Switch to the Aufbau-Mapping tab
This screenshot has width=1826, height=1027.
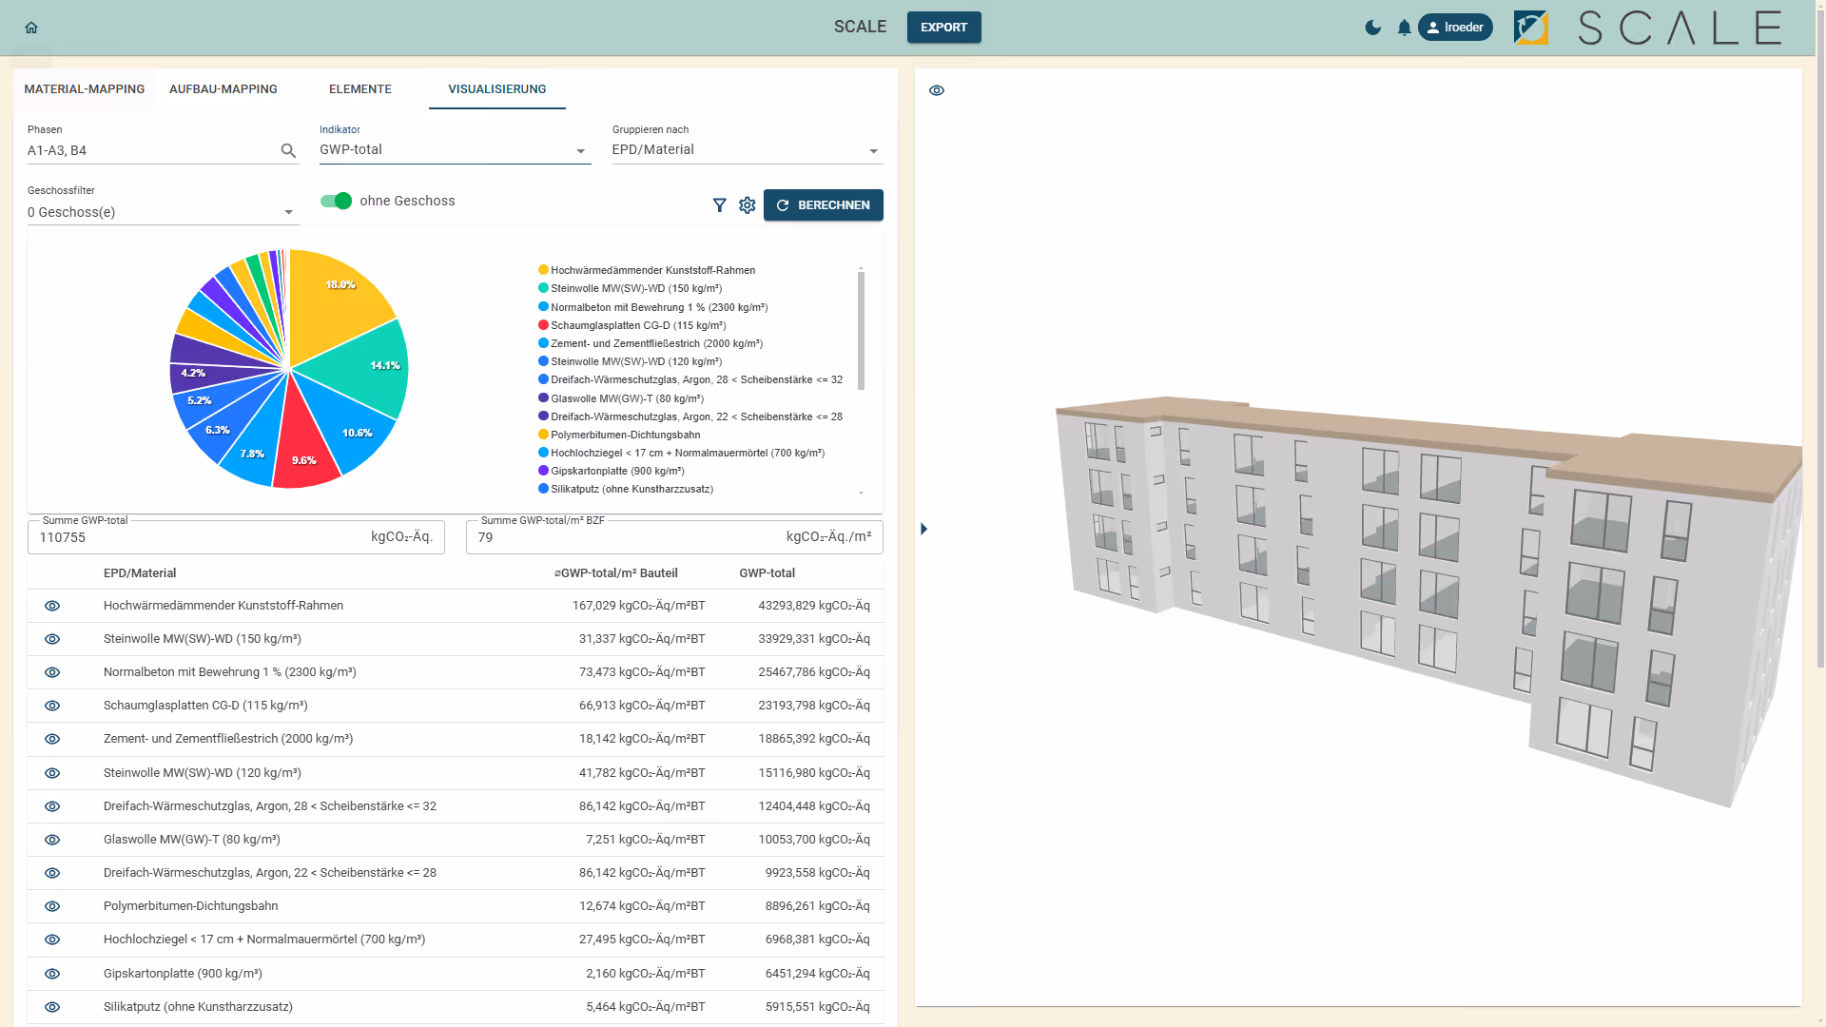tap(223, 89)
